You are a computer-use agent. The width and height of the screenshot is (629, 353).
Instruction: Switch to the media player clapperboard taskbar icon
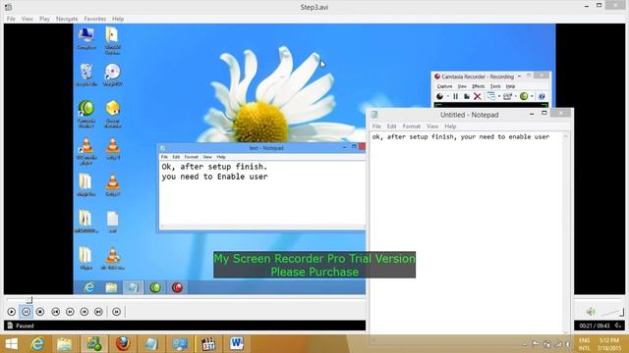point(208,344)
